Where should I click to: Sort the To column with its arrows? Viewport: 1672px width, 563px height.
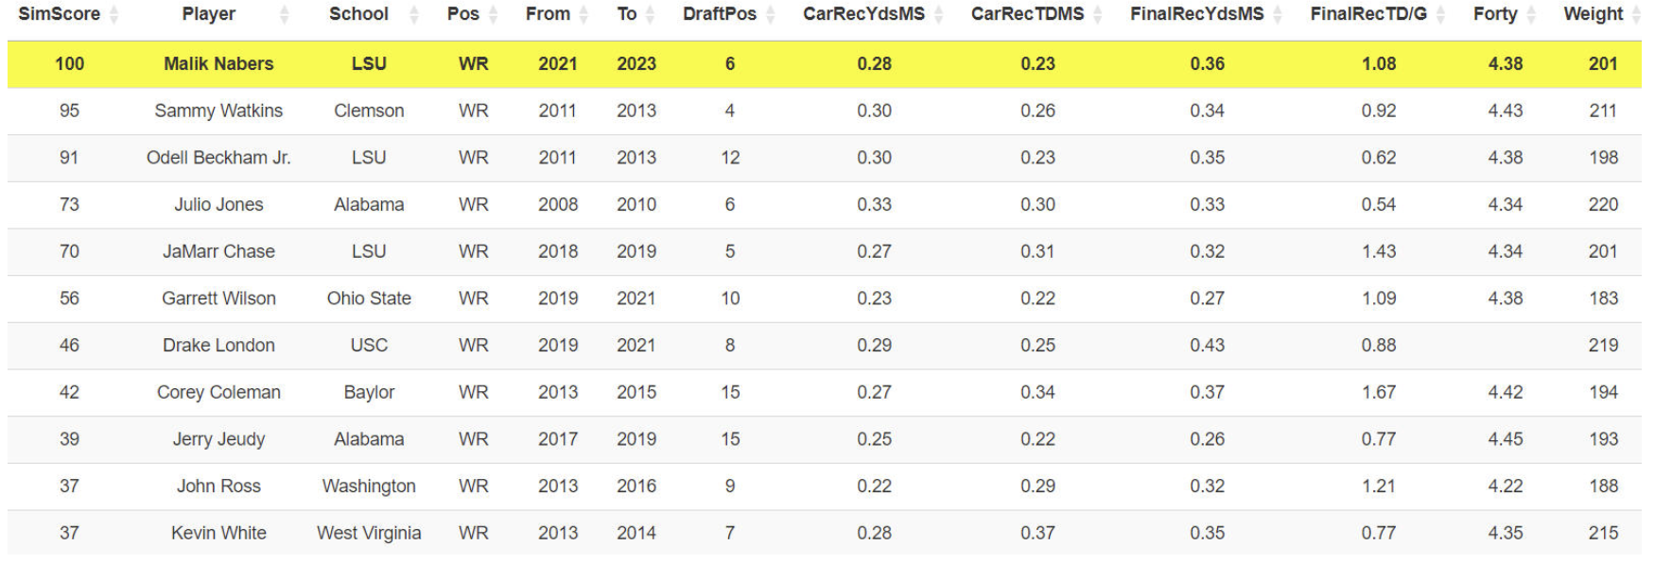[x=650, y=14]
